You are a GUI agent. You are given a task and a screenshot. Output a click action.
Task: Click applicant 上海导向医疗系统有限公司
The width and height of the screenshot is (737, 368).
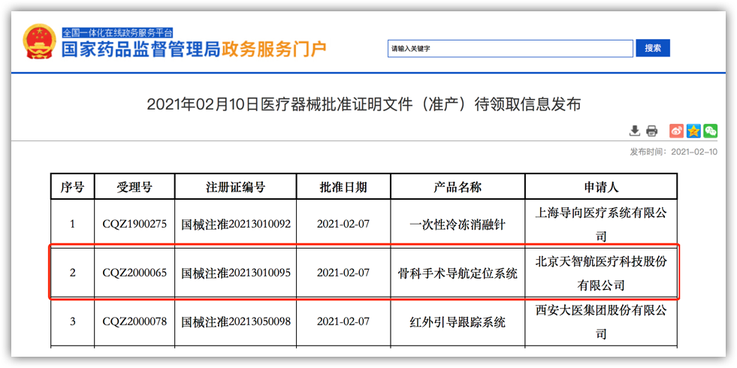tap(601, 225)
